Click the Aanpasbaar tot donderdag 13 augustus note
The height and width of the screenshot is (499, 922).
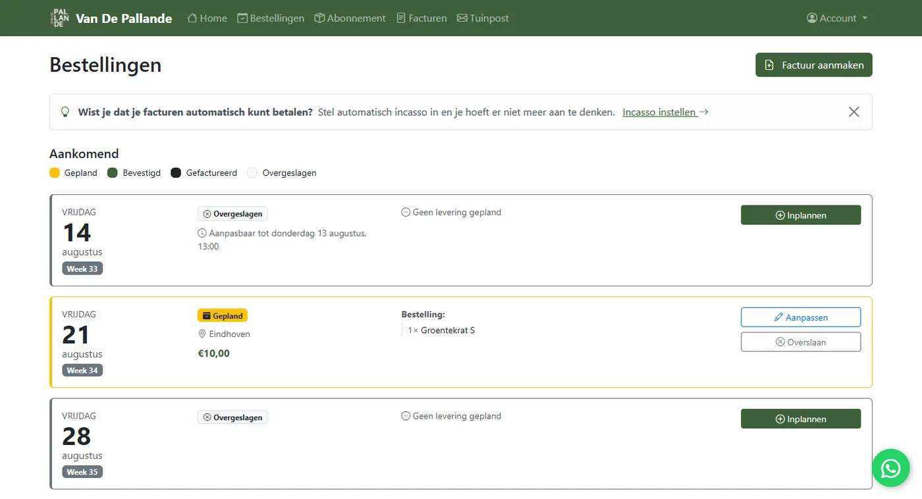282,240
